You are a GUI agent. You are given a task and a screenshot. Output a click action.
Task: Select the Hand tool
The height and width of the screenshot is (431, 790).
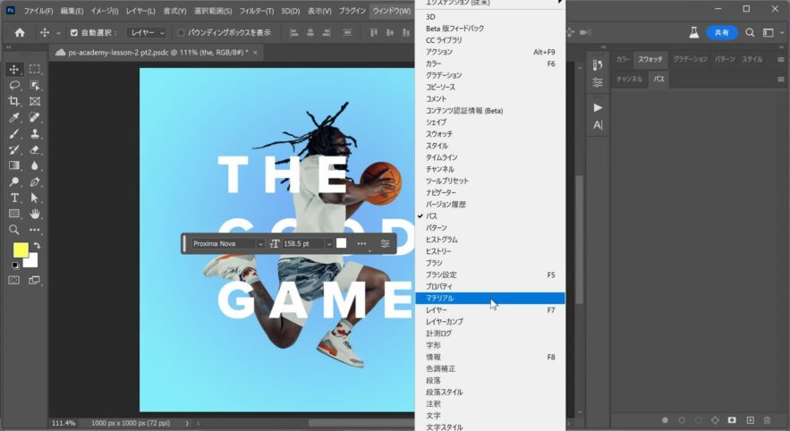pos(35,214)
